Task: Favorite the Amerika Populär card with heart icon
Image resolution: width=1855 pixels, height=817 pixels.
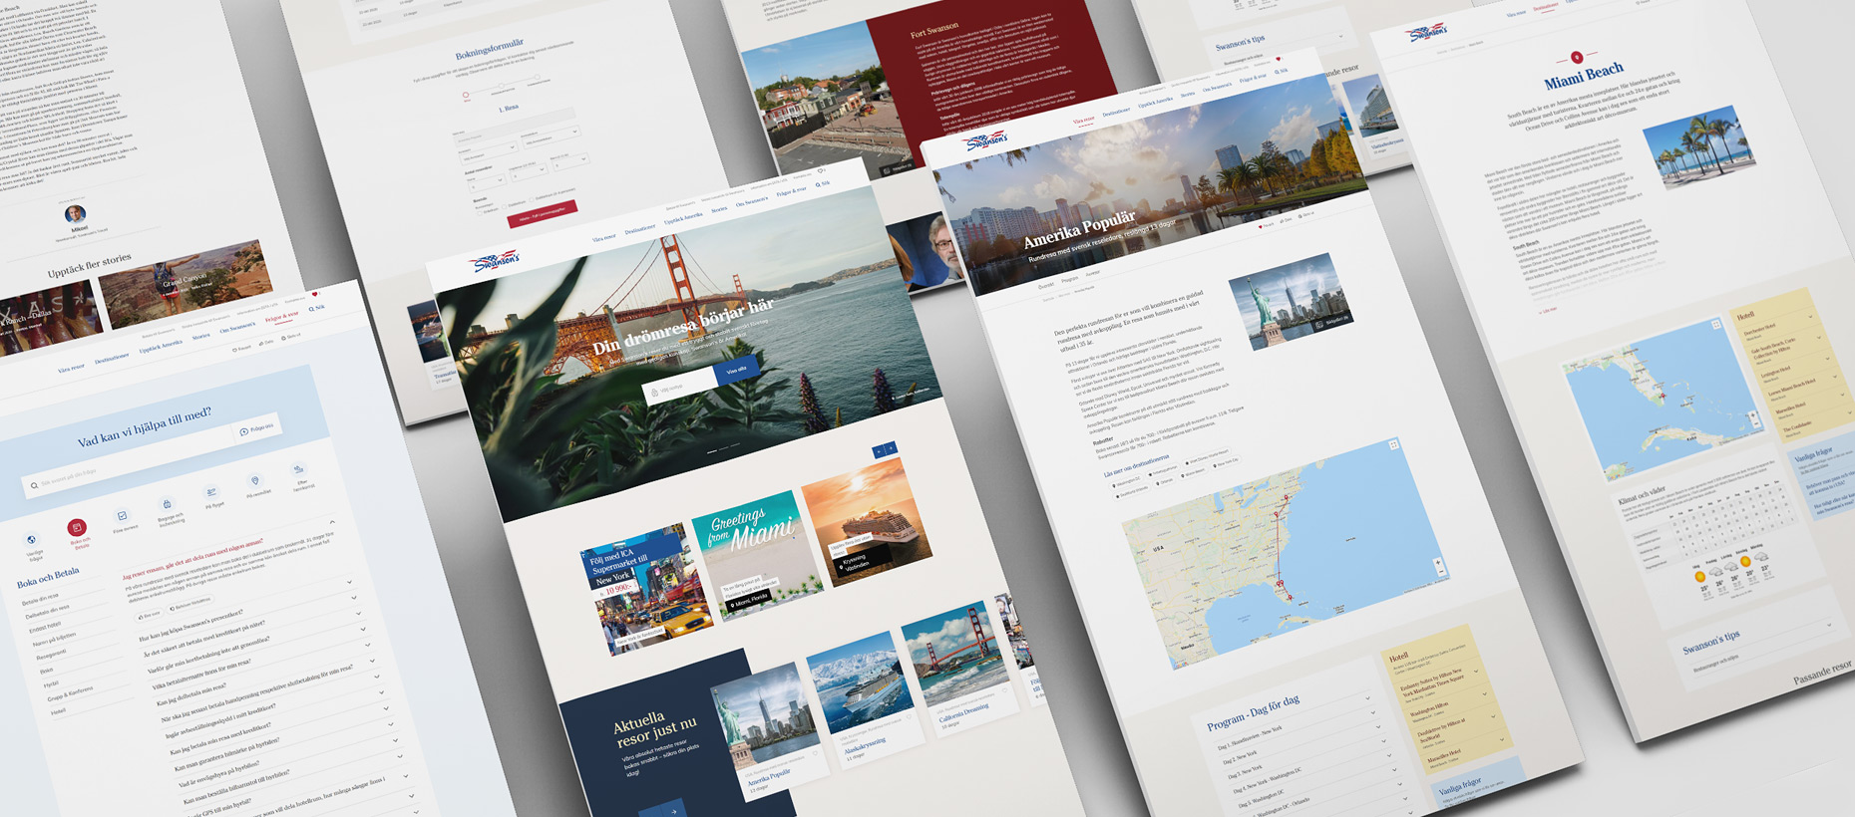Action: click(816, 754)
